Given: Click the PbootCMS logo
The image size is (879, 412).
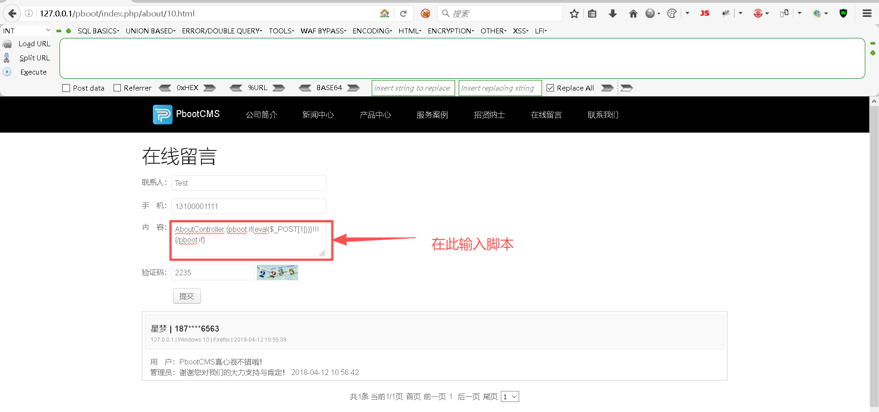Looking at the screenshot, I should (186, 114).
